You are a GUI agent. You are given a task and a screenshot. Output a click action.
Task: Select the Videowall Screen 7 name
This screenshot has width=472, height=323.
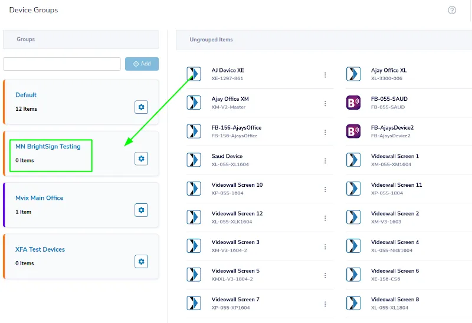pyautogui.click(x=235, y=299)
